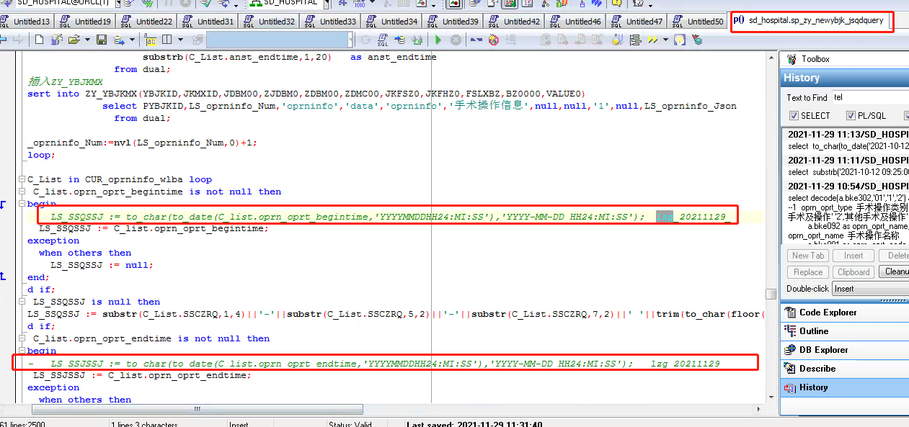Viewport: 909px width, 427px height.
Task: Select the sd_hospital.sp_zy_newybjk_jsqdquery tab
Action: (811, 20)
